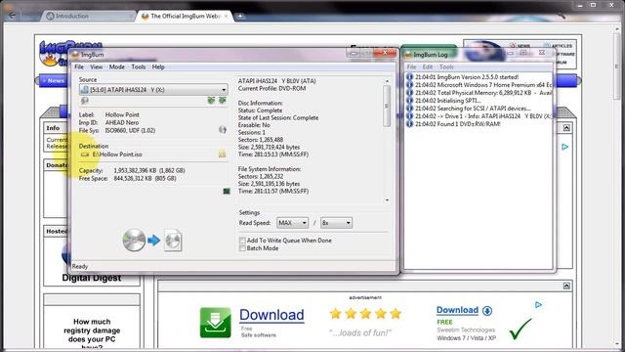This screenshot has height=352, width=625.
Task: Click the info icon of ImgBurn Version log entry
Action: point(409,77)
